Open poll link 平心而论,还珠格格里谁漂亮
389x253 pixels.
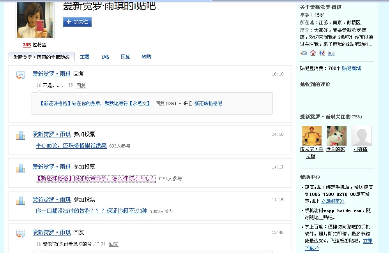[x=71, y=146]
